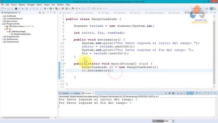Open the Refactor menu
Screen dimensions: 218x123
coord(22,5)
